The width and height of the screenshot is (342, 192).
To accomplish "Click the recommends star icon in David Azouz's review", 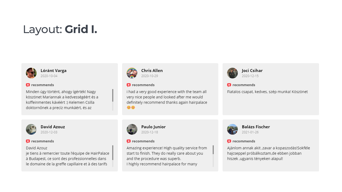I will (28, 141).
